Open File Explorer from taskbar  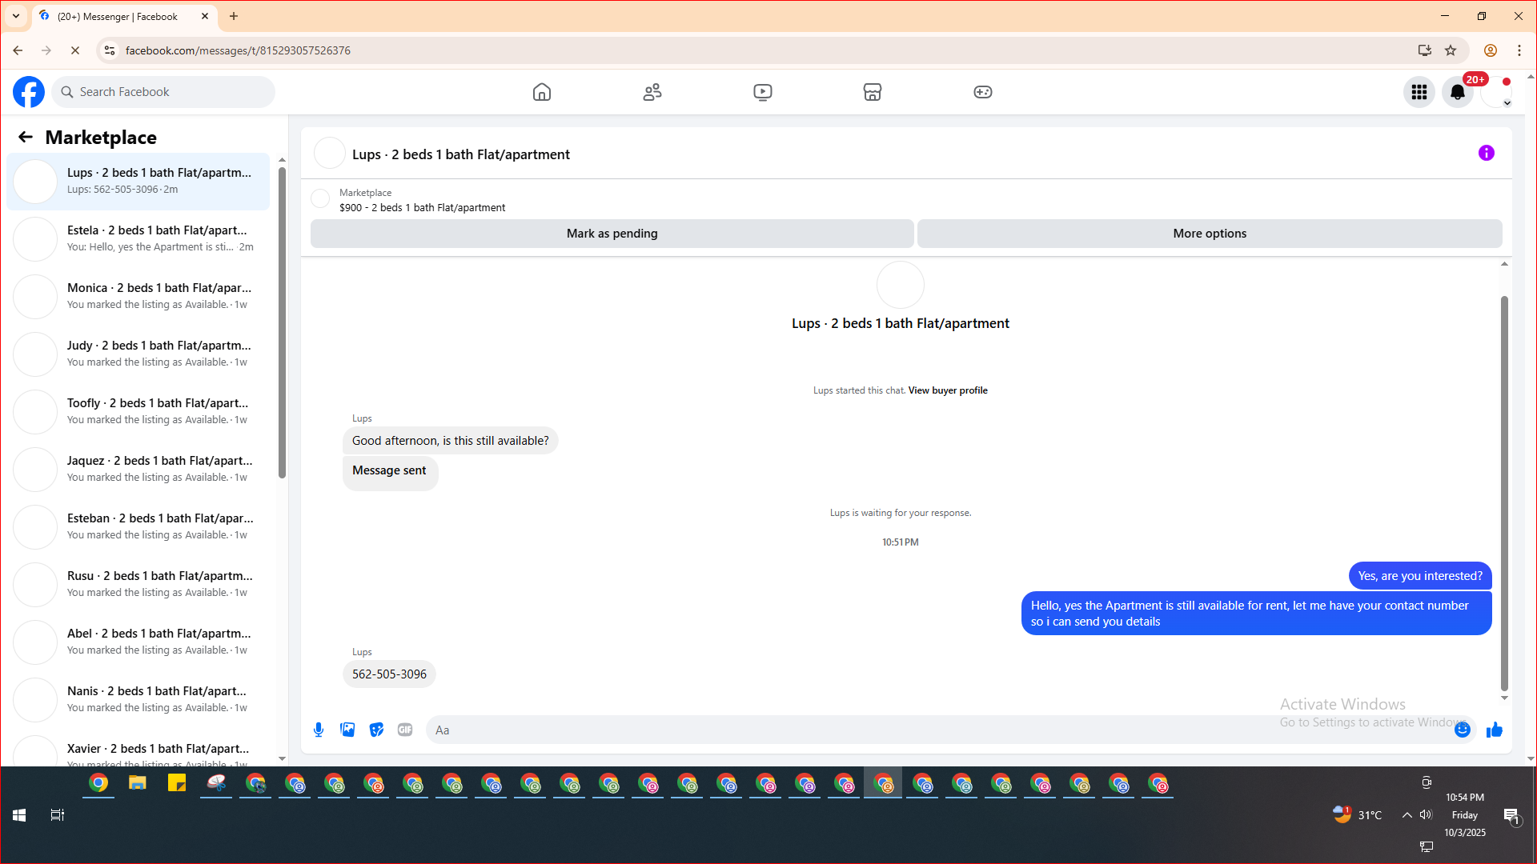pyautogui.click(x=138, y=783)
